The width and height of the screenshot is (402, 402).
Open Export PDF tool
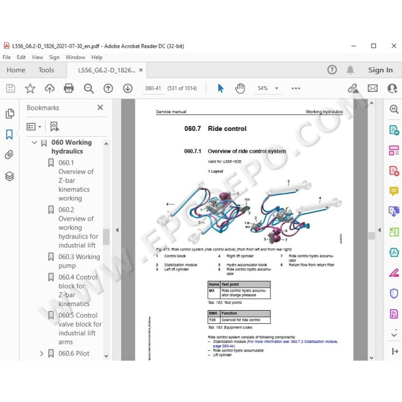[x=394, y=130]
